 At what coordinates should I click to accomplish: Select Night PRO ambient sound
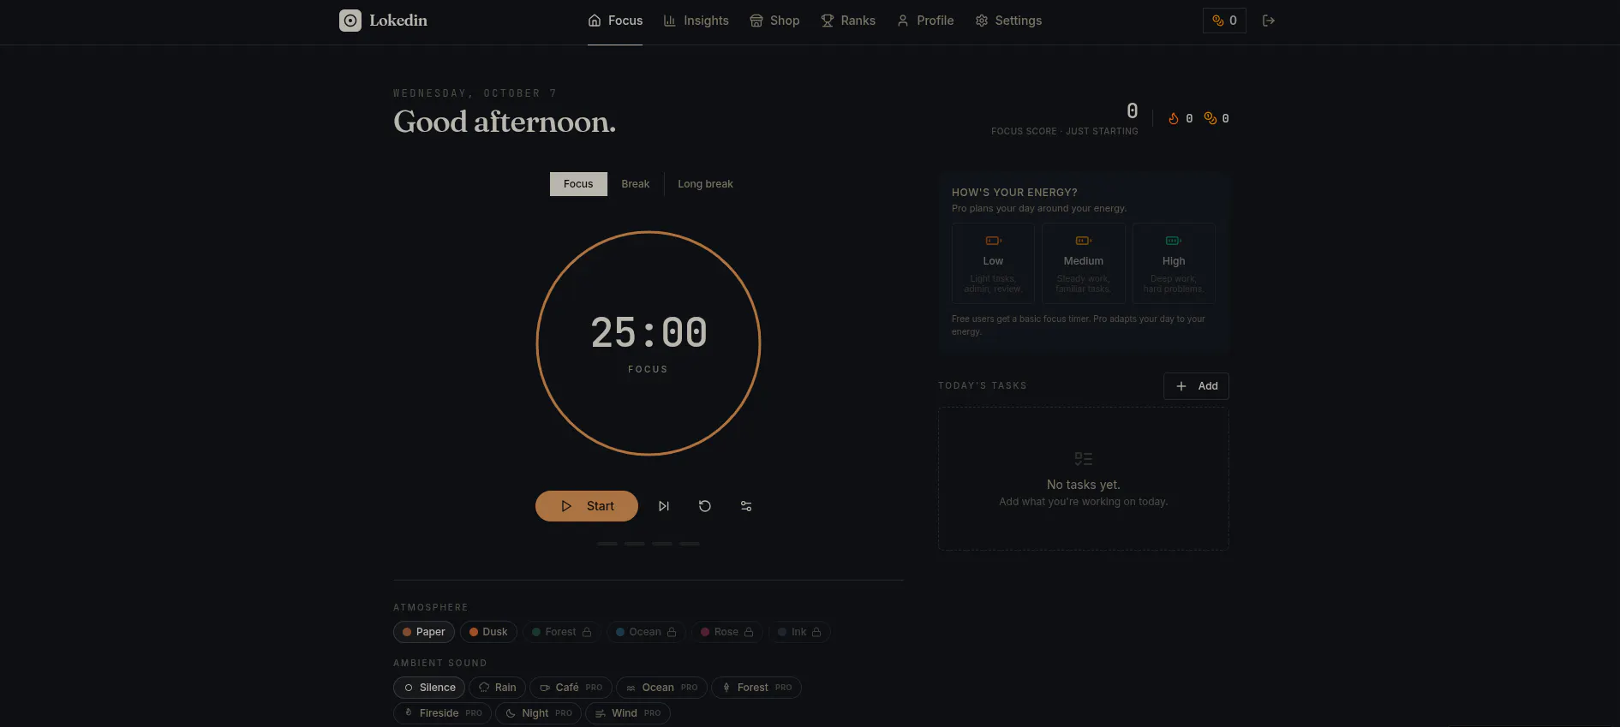tap(539, 713)
